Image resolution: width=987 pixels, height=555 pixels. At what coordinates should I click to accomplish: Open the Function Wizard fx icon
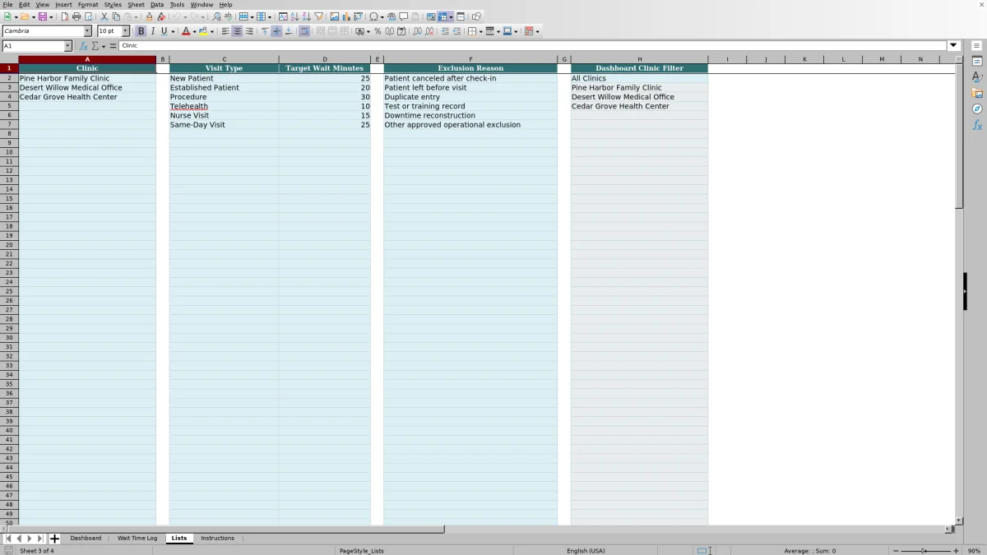pyautogui.click(x=83, y=46)
